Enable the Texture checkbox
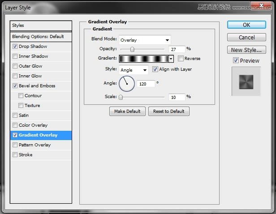The image size is (276, 214). point(21,106)
